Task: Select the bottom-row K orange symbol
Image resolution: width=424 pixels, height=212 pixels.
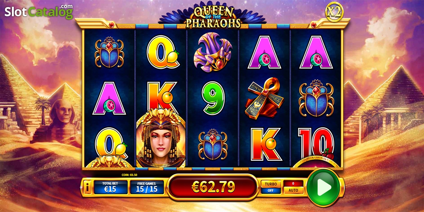Action: coord(266,144)
